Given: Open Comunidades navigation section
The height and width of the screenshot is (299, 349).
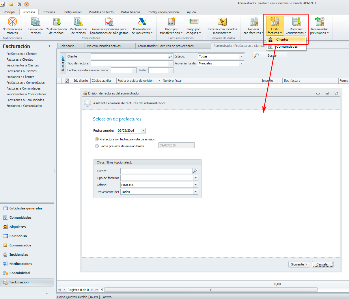Looking at the screenshot, I should [x=27, y=218].
